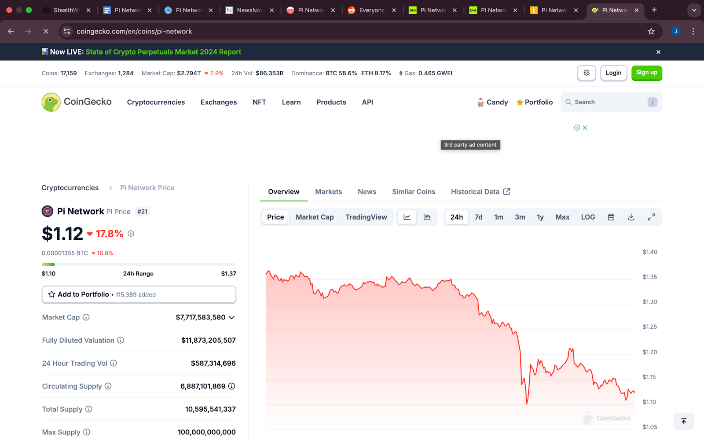
Task: Select TradingView chart mode
Action: click(x=366, y=217)
